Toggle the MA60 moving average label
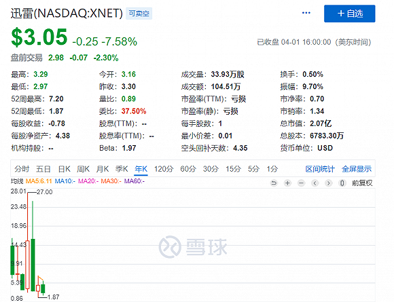 (135, 181)
